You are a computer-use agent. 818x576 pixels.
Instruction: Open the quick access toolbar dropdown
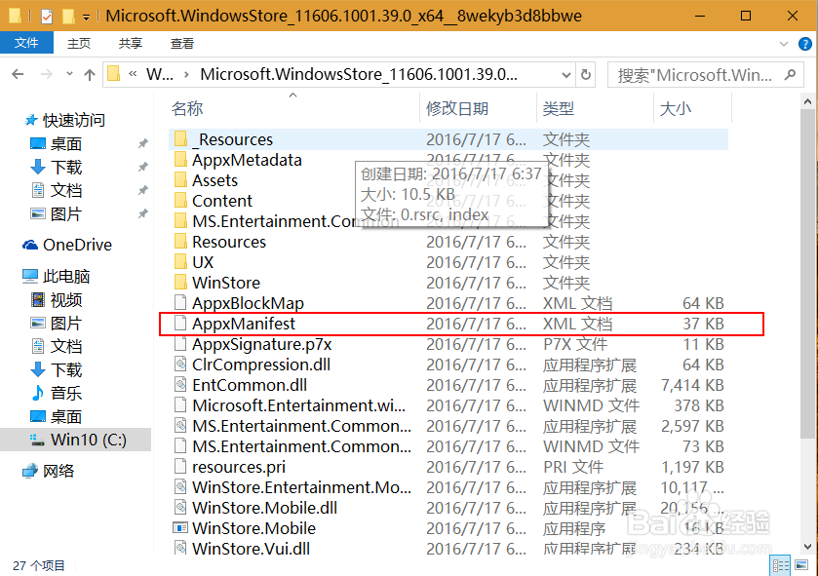[86, 18]
